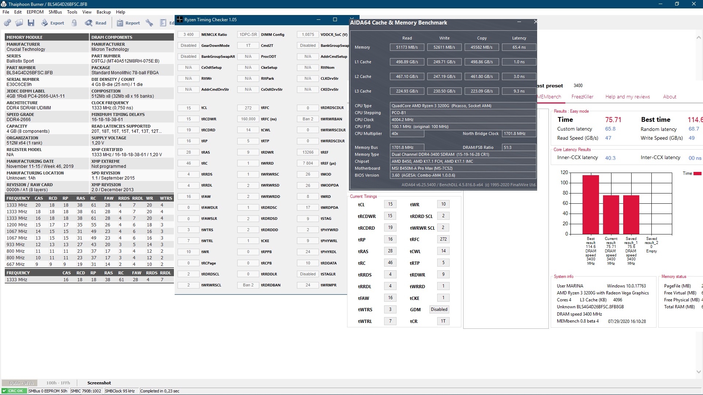The height and width of the screenshot is (395, 703).
Task: Open a file with the folder icon
Action: (x=19, y=23)
